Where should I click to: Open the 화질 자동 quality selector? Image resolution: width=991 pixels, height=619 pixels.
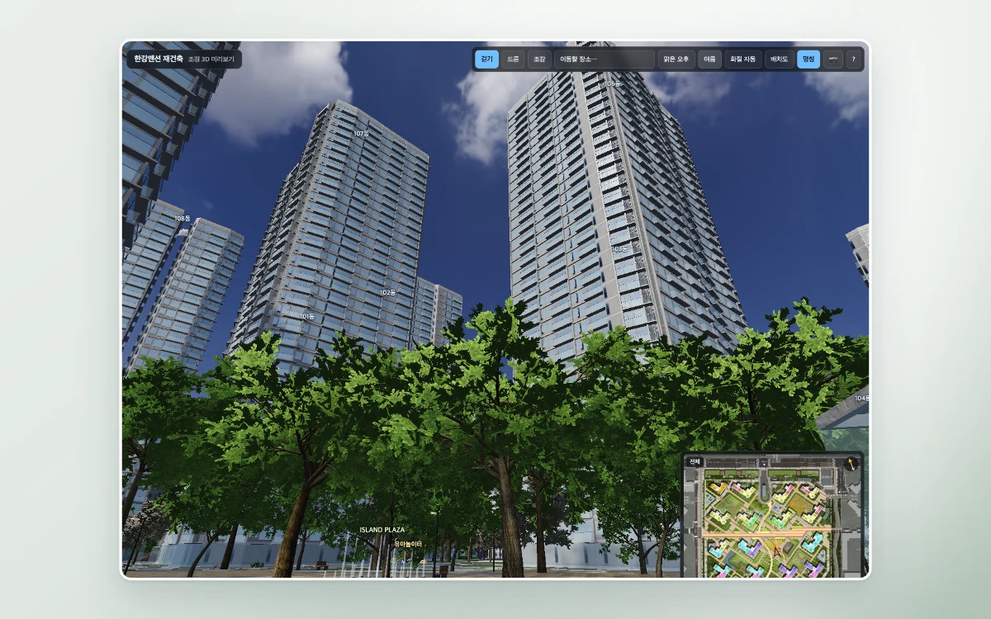[743, 59]
